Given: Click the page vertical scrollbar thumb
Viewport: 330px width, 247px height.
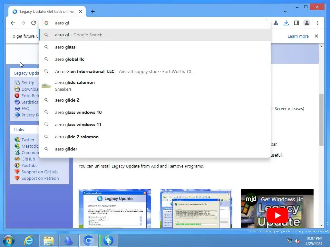Looking at the screenshot, I should pyautogui.click(x=321, y=120).
